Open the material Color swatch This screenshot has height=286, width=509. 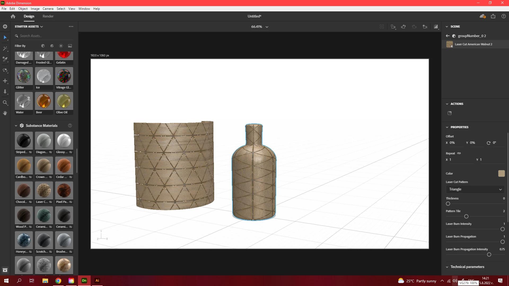[x=501, y=173]
